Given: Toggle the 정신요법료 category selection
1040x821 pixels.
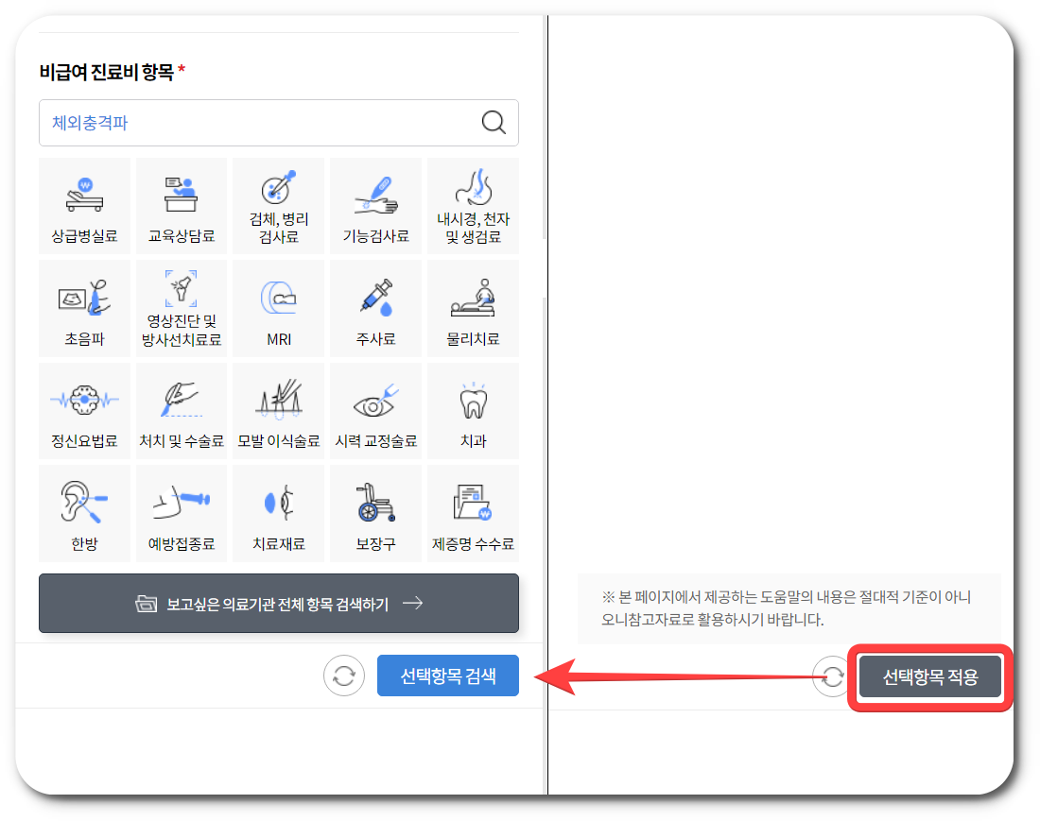Looking at the screenshot, I should (x=84, y=410).
